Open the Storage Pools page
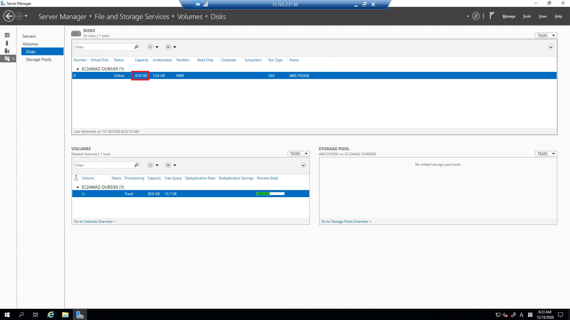Image resolution: width=570 pixels, height=320 pixels. [x=39, y=60]
